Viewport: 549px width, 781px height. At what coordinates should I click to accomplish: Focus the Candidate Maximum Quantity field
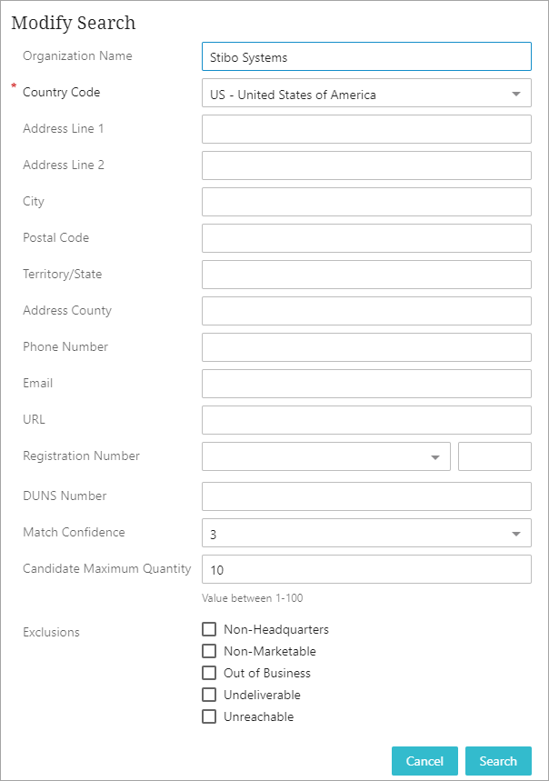tap(366, 569)
